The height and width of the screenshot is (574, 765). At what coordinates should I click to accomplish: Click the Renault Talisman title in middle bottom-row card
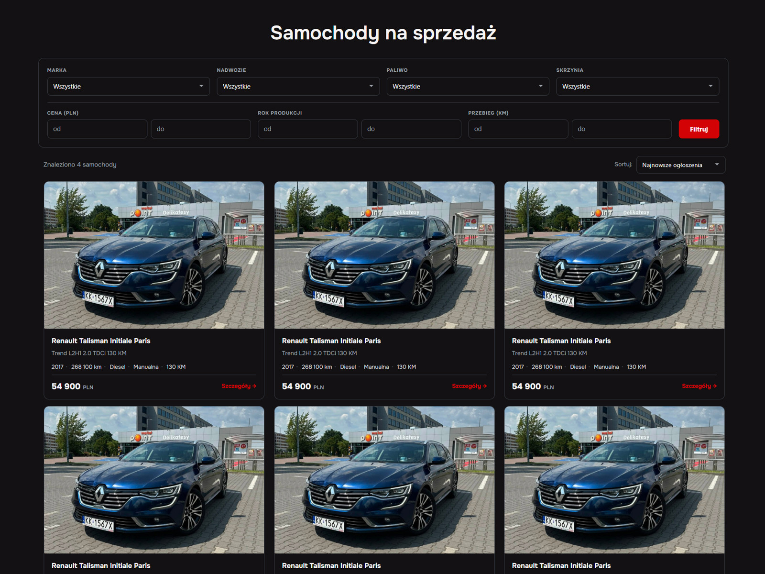click(x=331, y=566)
